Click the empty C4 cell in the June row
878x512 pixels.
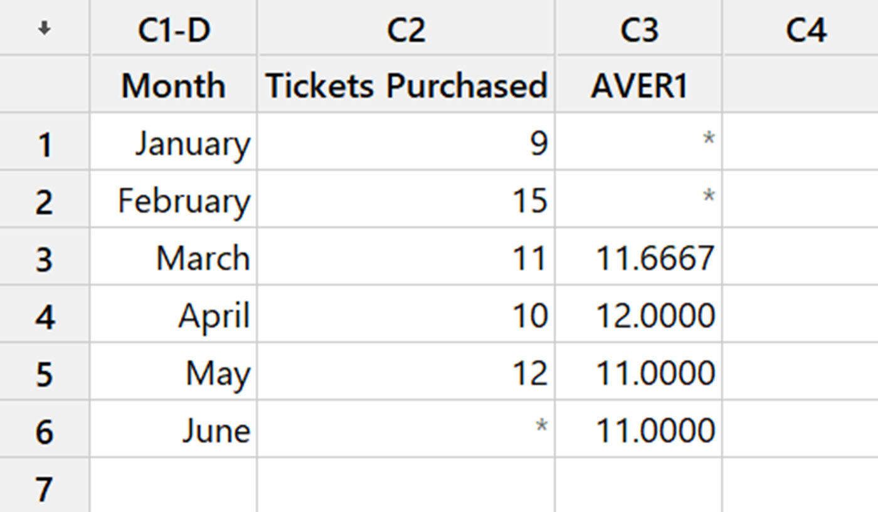pyautogui.click(x=801, y=429)
